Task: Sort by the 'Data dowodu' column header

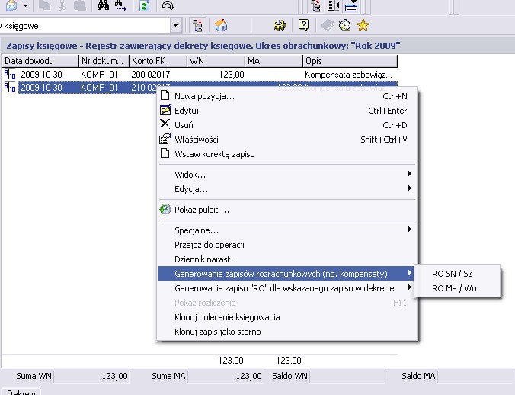Action: click(40, 61)
